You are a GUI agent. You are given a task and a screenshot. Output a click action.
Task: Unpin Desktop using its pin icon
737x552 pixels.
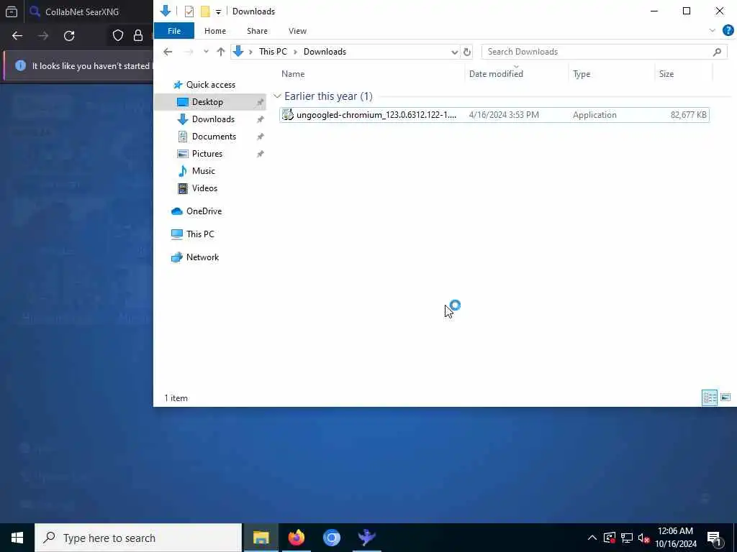tap(260, 102)
